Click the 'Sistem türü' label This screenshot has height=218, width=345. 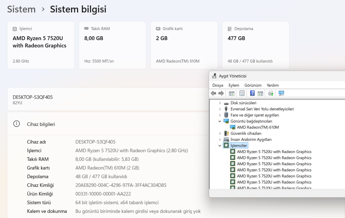pyautogui.click(x=39, y=202)
